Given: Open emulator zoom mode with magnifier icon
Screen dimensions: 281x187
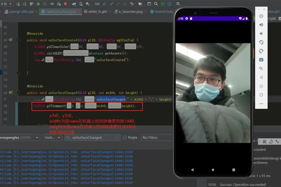Looking at the screenshot, I should click(261, 69).
